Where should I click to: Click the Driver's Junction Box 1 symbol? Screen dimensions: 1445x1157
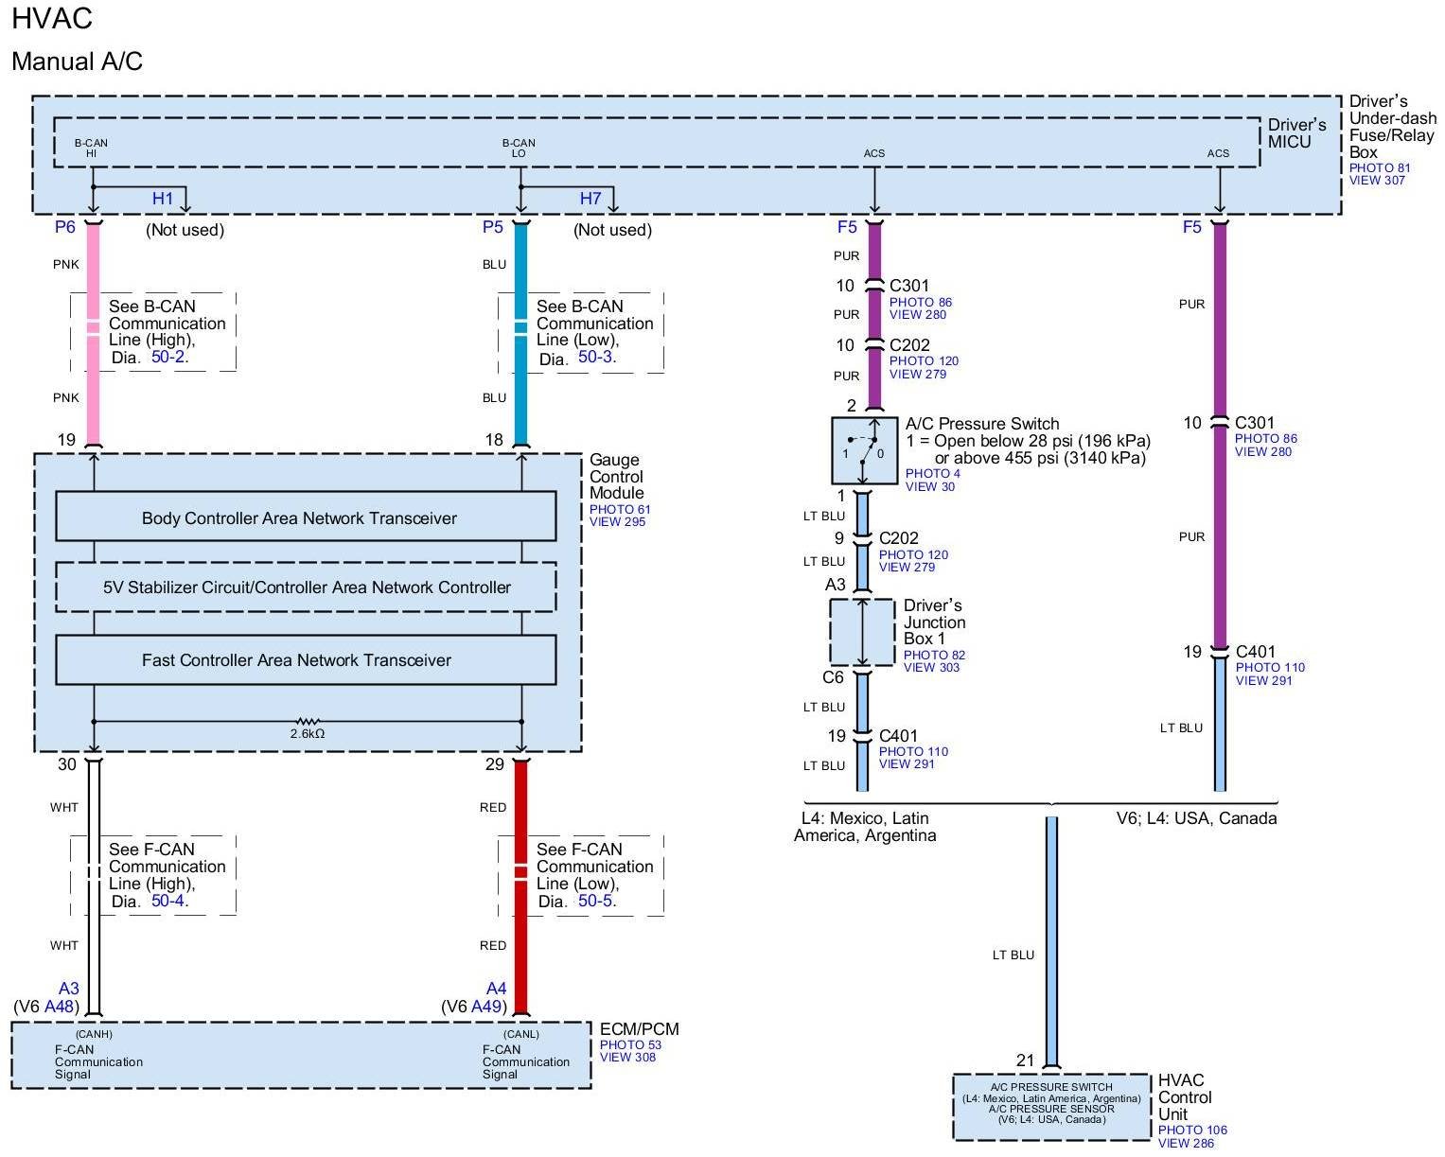tap(862, 632)
